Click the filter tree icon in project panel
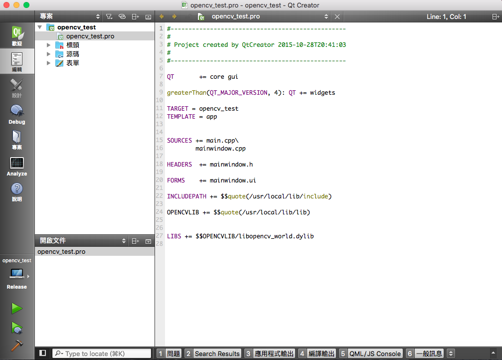 (109, 16)
